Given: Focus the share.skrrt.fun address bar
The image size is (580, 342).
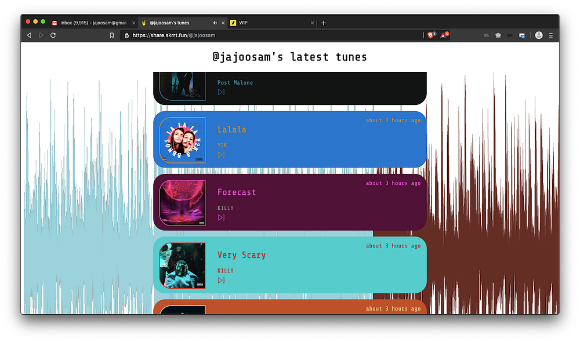Looking at the screenshot, I should point(272,35).
